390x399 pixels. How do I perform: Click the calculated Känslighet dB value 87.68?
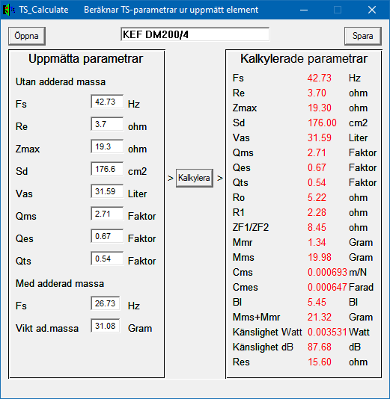320,347
